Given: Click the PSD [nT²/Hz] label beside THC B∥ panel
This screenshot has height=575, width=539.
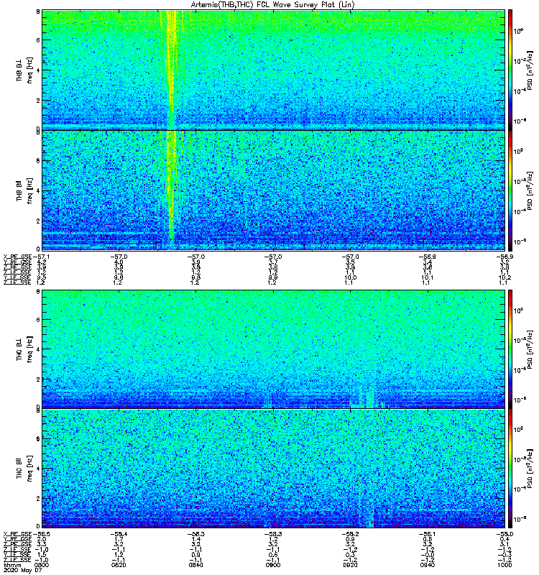Looking at the screenshot, I should pos(530,470).
